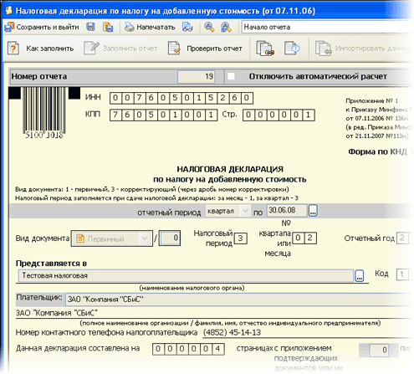414x374 pixels.
Task: Click the Проверить отчет checkmark document icon
Action: (x=174, y=49)
